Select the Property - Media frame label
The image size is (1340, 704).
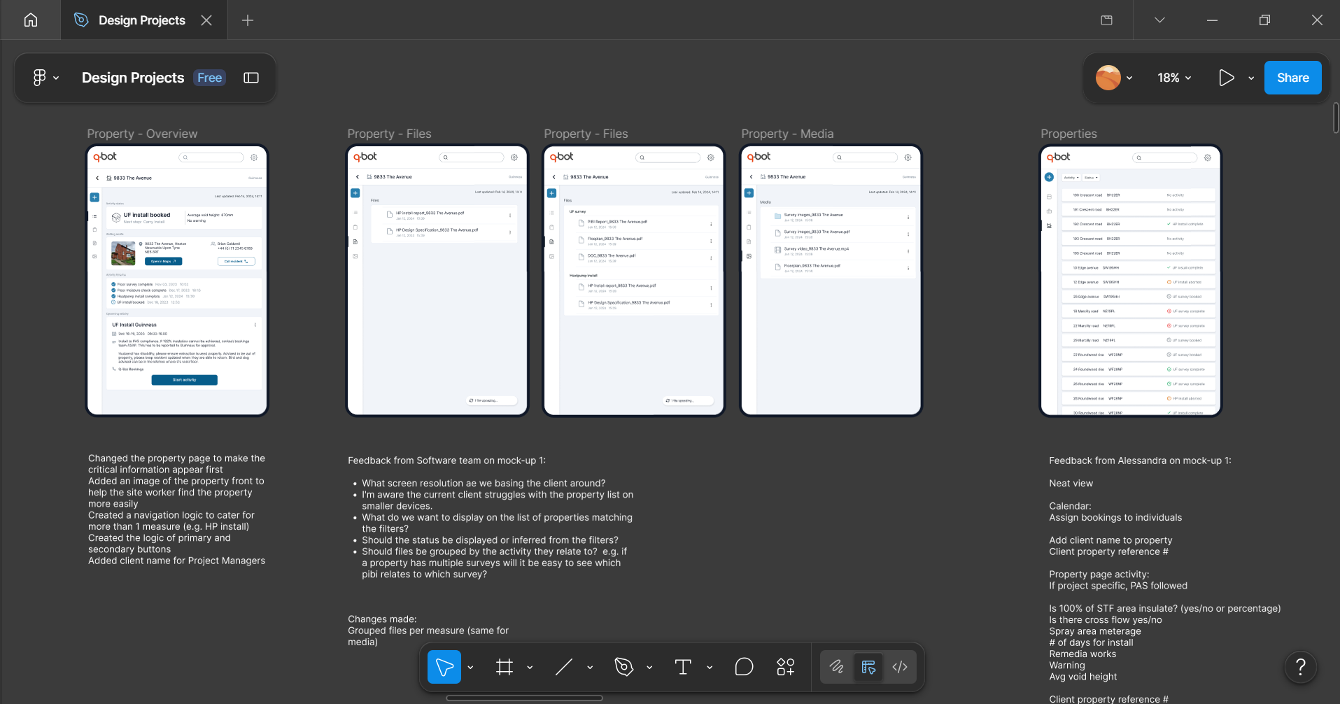tap(787, 134)
